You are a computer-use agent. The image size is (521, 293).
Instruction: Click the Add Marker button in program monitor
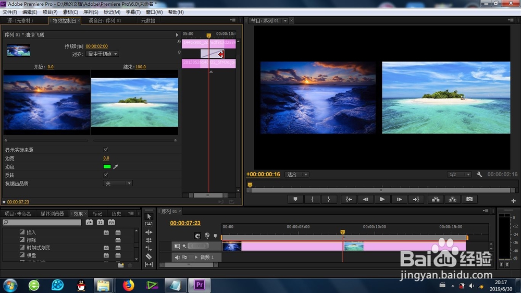coord(295,199)
